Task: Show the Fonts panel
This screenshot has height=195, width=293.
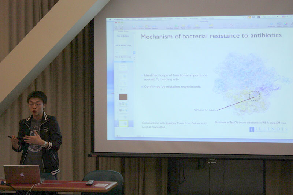Action: (x=291, y=25)
